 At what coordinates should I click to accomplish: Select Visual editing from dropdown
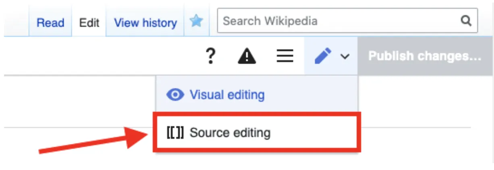point(256,95)
